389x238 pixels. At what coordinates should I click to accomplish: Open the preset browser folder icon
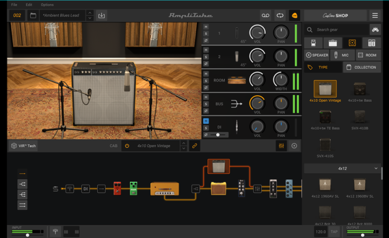point(33,15)
